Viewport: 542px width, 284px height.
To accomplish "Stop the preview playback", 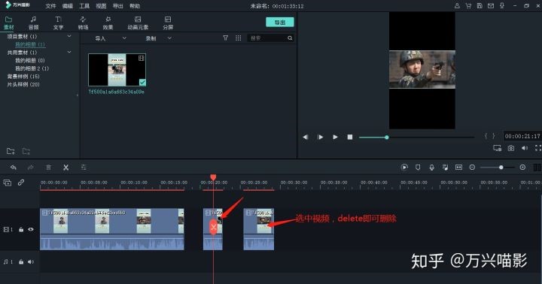I will 350,137.
